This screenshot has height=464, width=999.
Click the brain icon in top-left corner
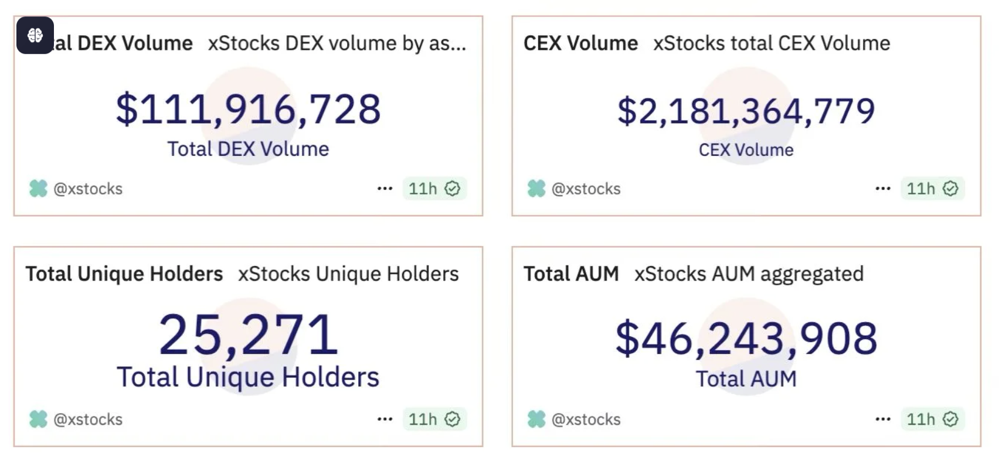35,35
